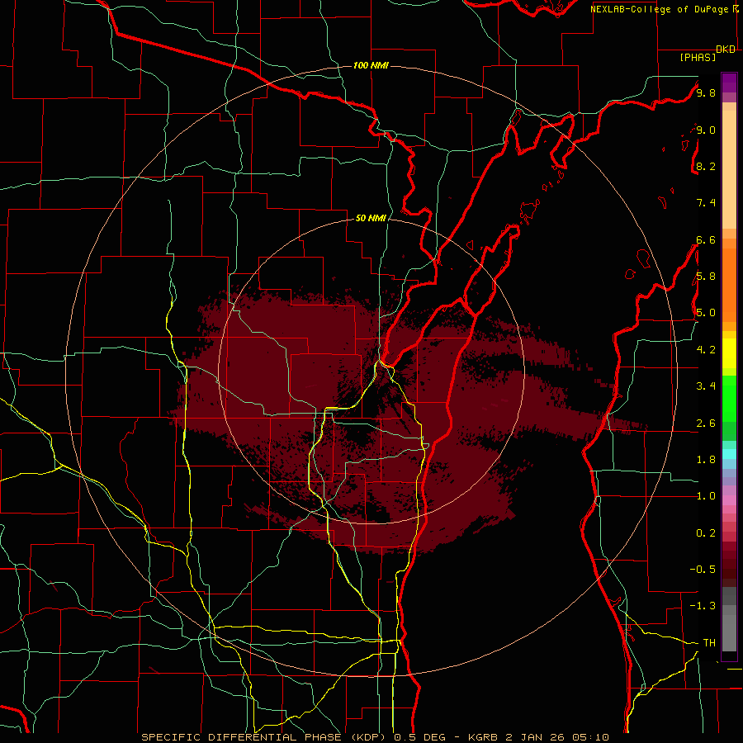Pick the yellow segment beside 4.2

tap(729, 353)
